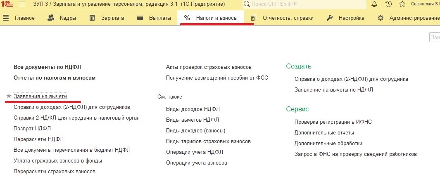Click the percent icon of Налоги и взносы

point(187,18)
